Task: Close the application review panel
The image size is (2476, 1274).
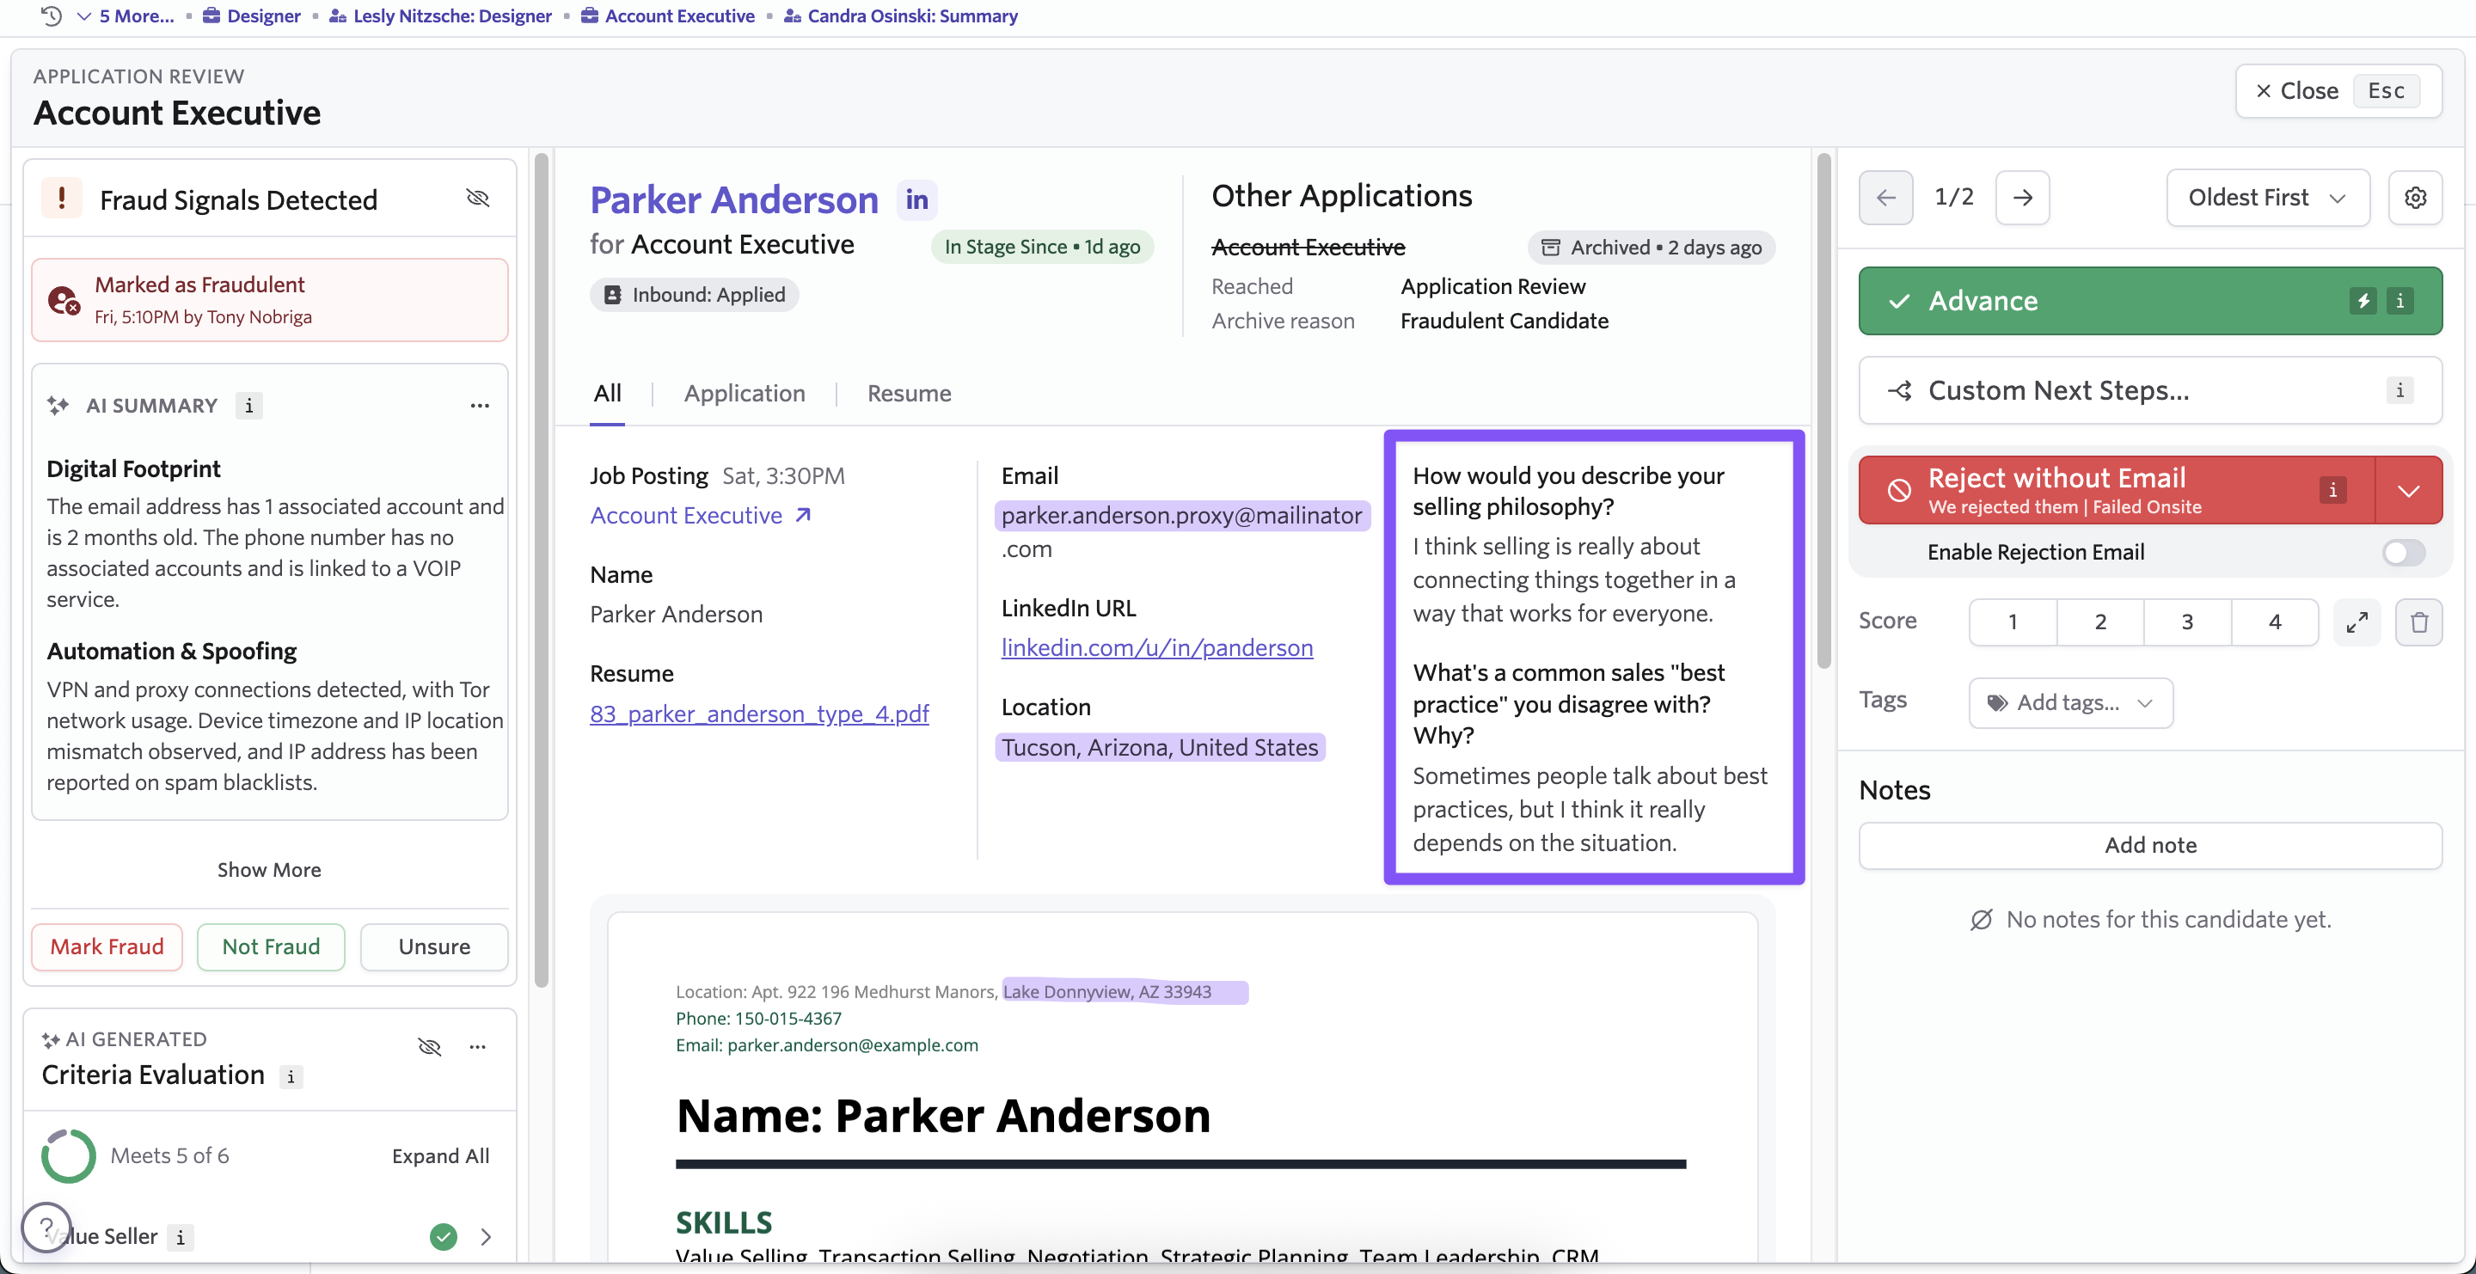Action: tap(2338, 90)
